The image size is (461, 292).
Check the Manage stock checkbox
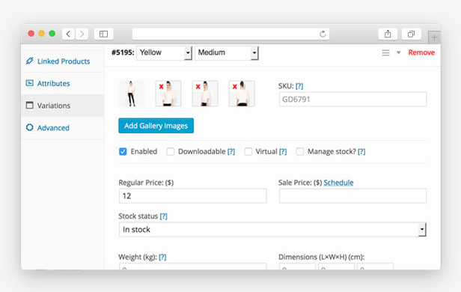[x=300, y=151]
